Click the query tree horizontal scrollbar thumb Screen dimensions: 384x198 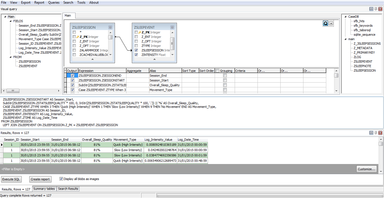tap(11, 91)
